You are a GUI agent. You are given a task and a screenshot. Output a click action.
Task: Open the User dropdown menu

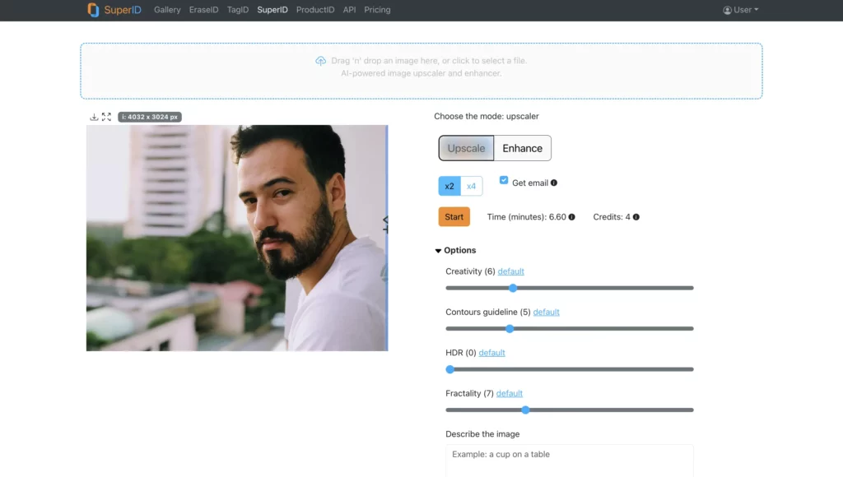click(x=739, y=9)
